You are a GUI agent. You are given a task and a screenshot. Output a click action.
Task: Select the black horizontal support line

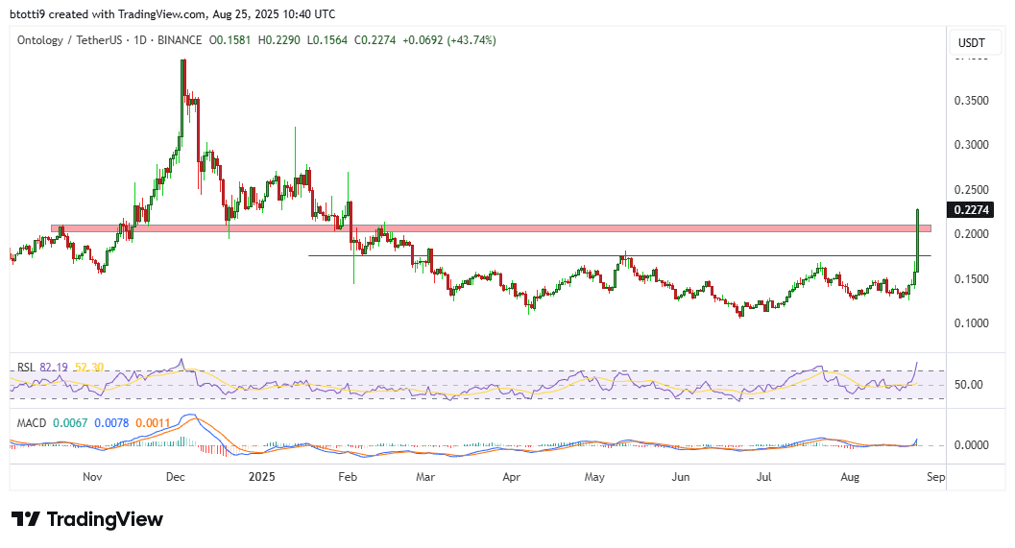576,256
